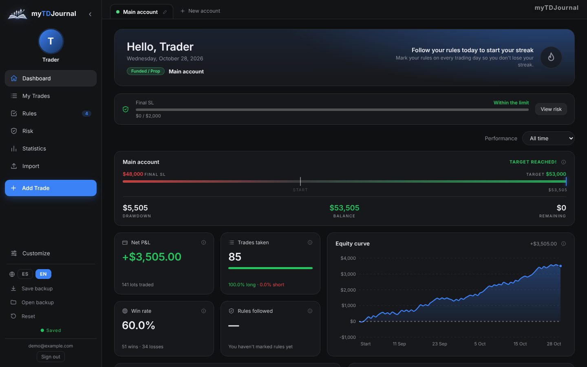Click the info icon on Rules followed card
The height and width of the screenshot is (367, 587).
tap(310, 311)
